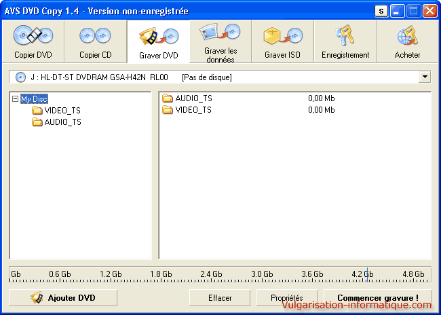Click the 0,00 Mb size of AUDIO_TS
The width and height of the screenshot is (441, 315).
pos(322,98)
